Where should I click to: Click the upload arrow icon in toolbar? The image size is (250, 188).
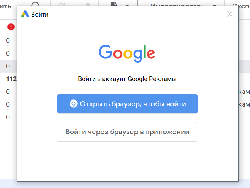click(x=87, y=5)
